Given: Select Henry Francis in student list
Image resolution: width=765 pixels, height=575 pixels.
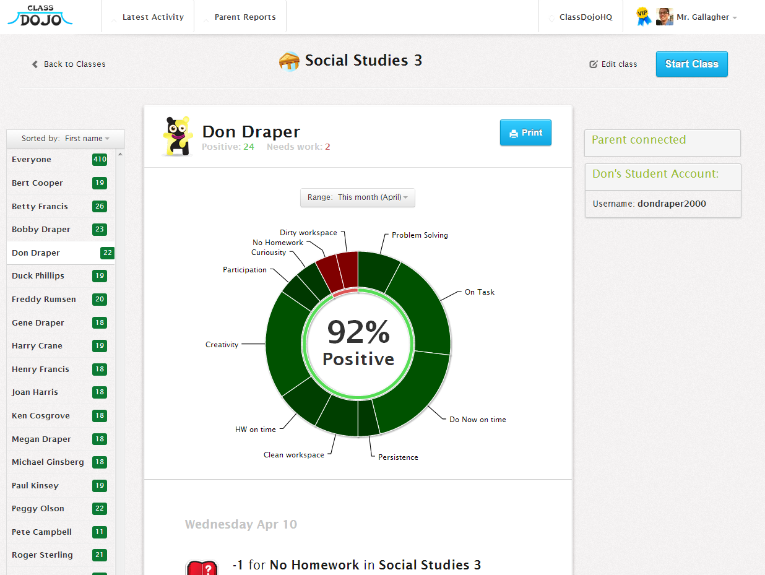Looking at the screenshot, I should (x=60, y=370).
